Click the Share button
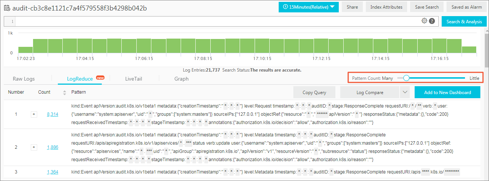Viewport: 489px width, 181px height. [x=352, y=7]
